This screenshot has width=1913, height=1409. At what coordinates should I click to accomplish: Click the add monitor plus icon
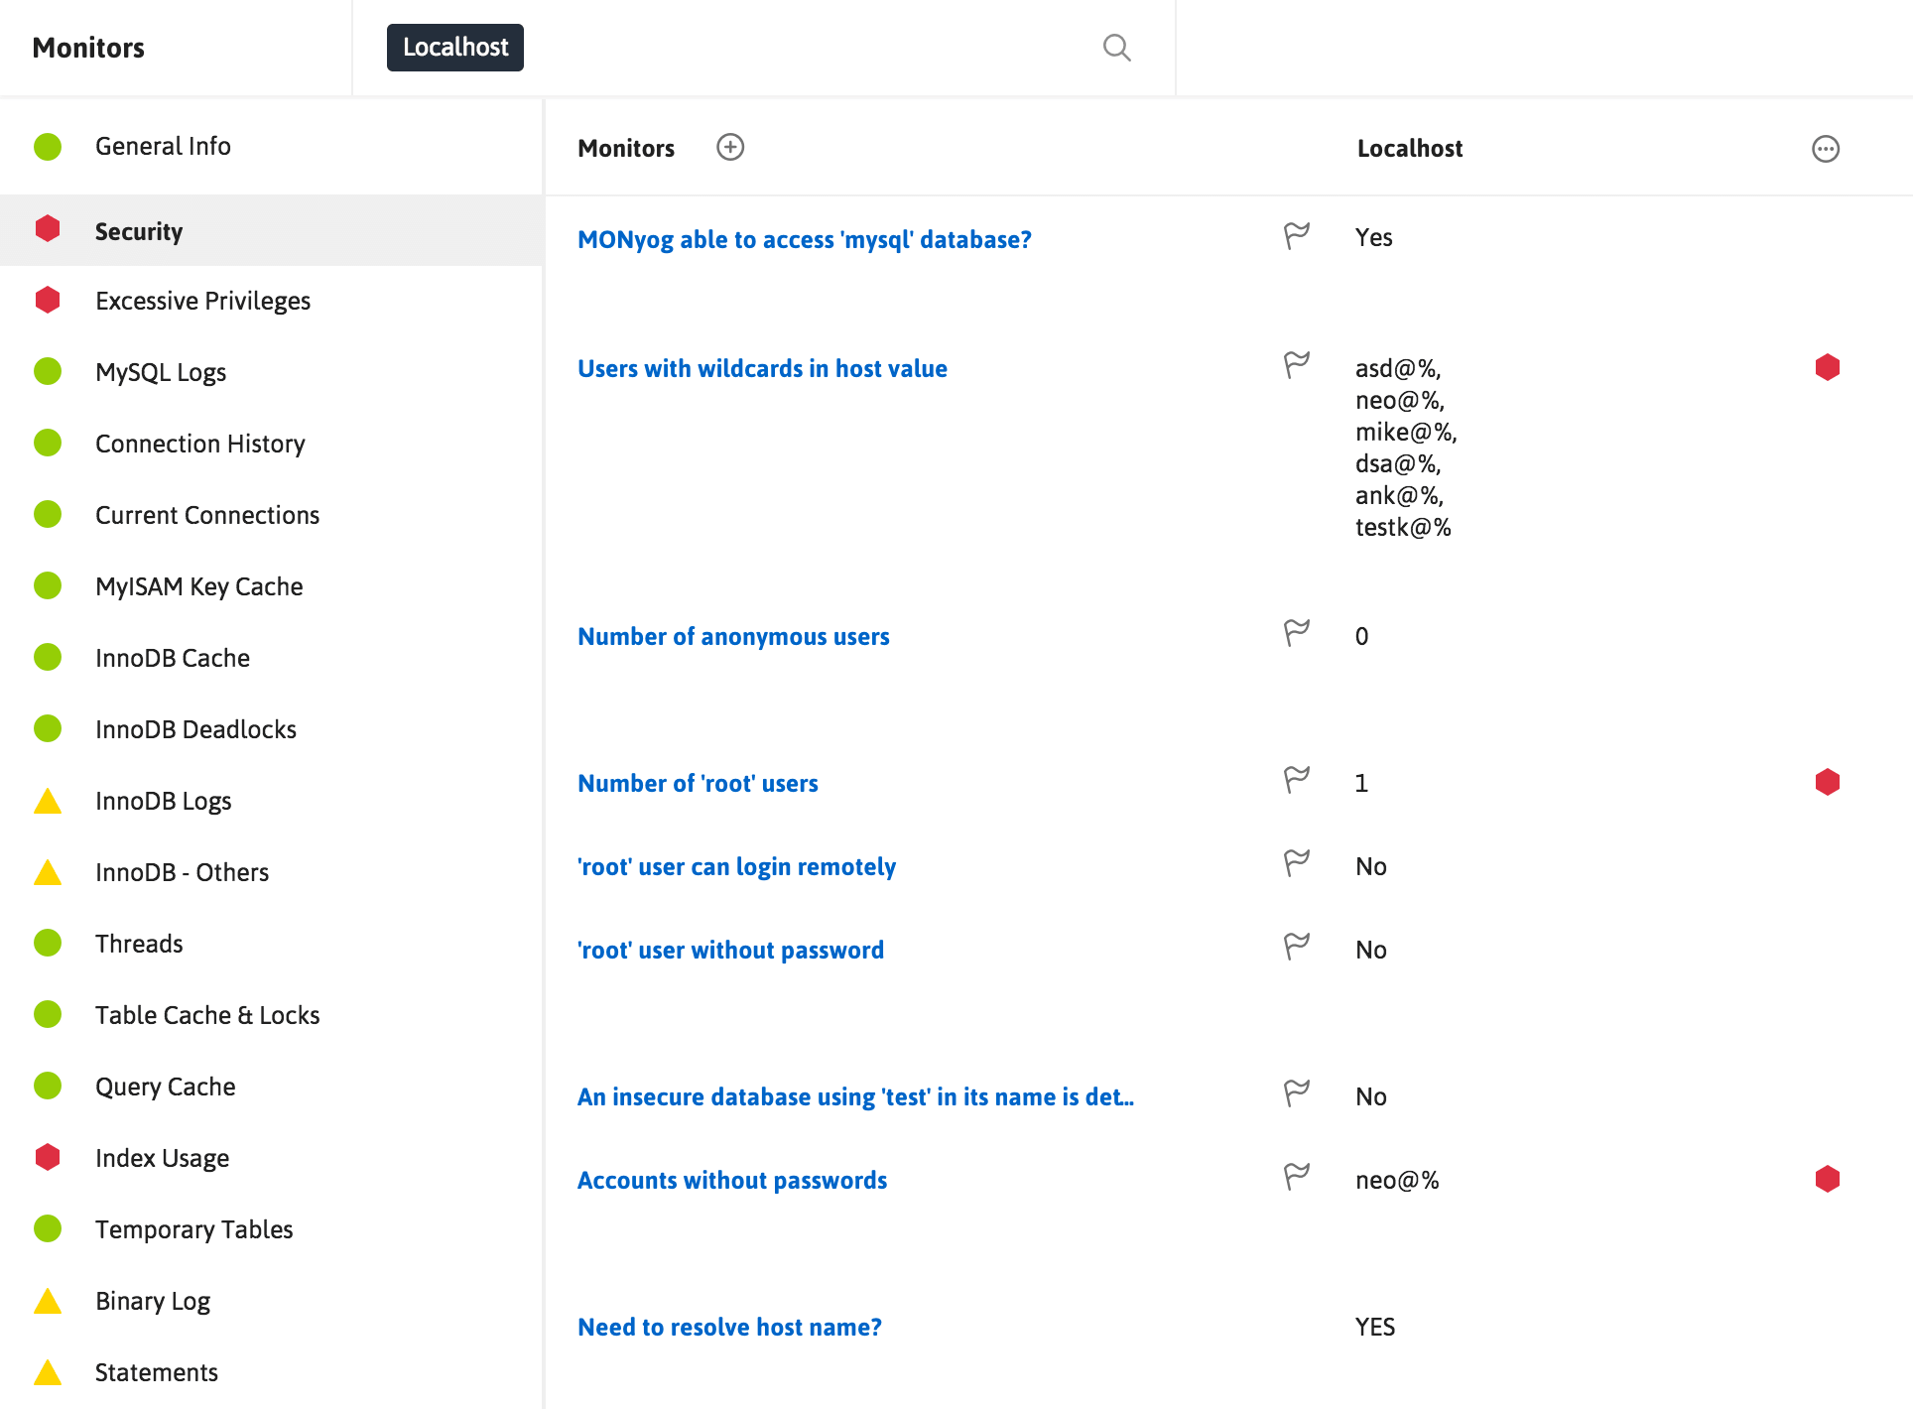click(x=730, y=147)
